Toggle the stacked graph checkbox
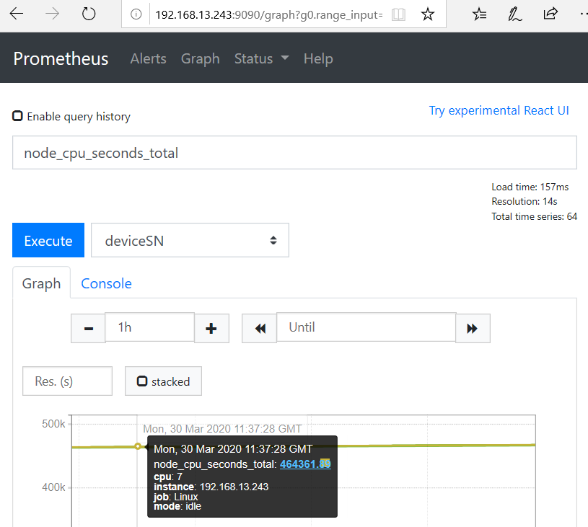The width and height of the screenshot is (588, 527). [x=142, y=381]
